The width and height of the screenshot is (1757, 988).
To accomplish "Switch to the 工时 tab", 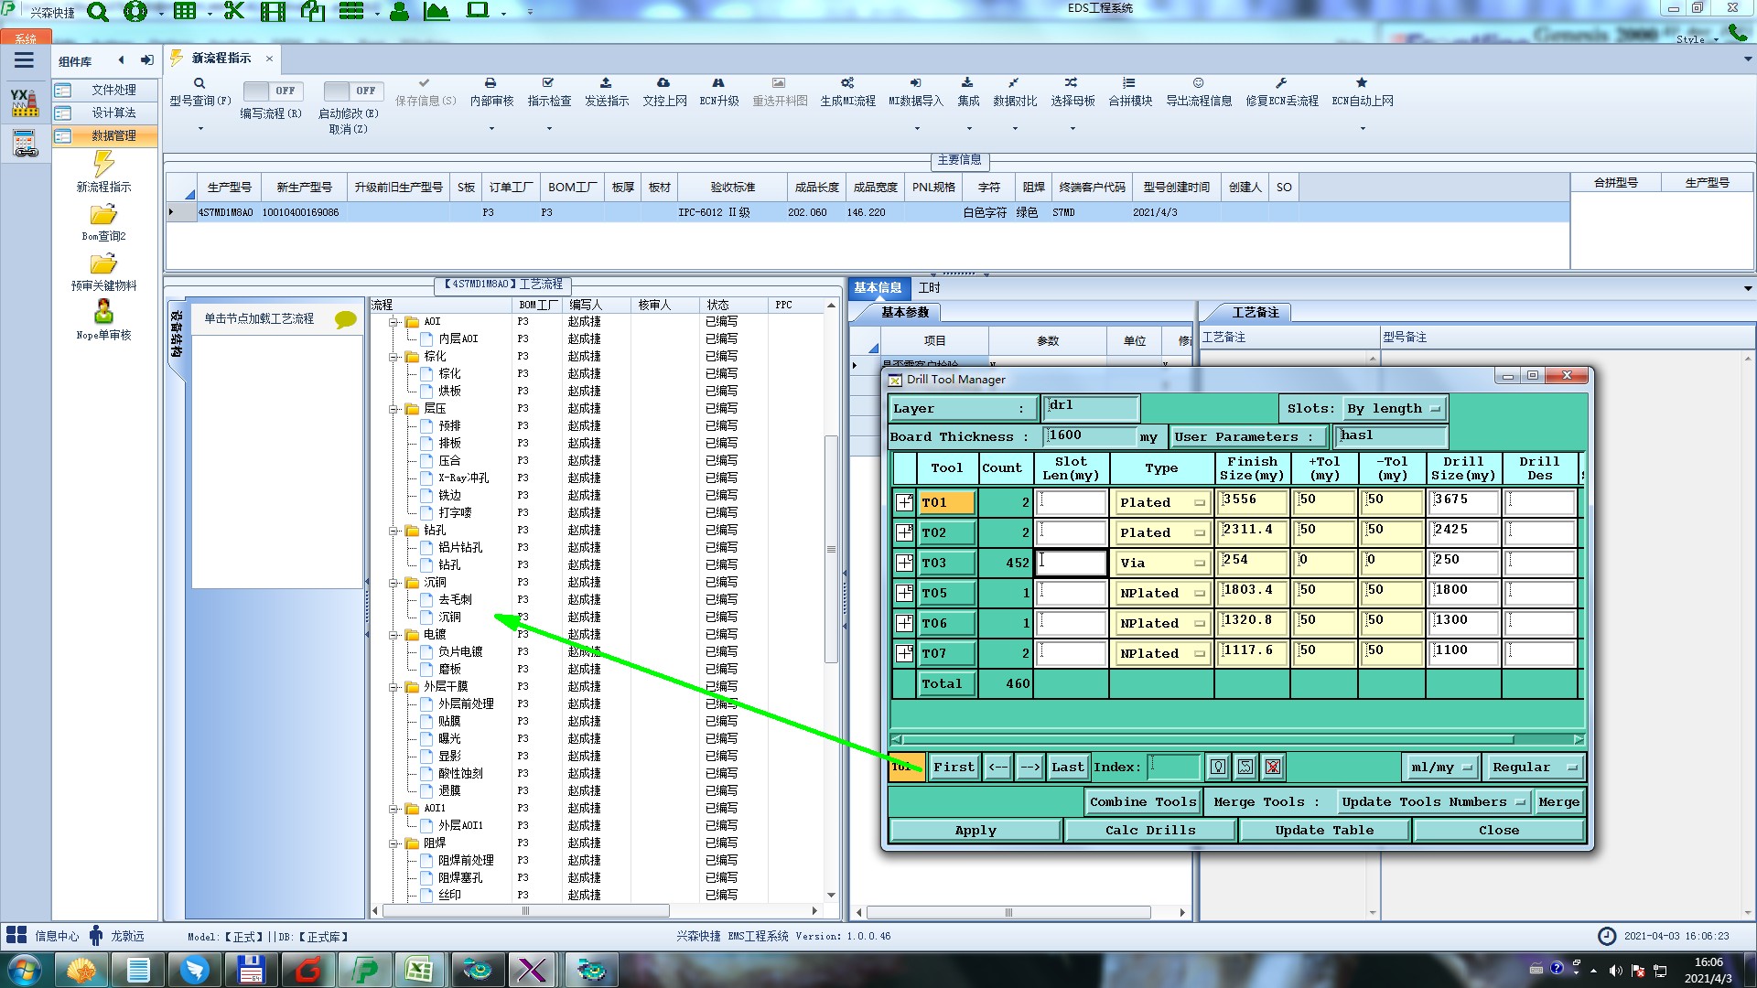I will pos(929,287).
